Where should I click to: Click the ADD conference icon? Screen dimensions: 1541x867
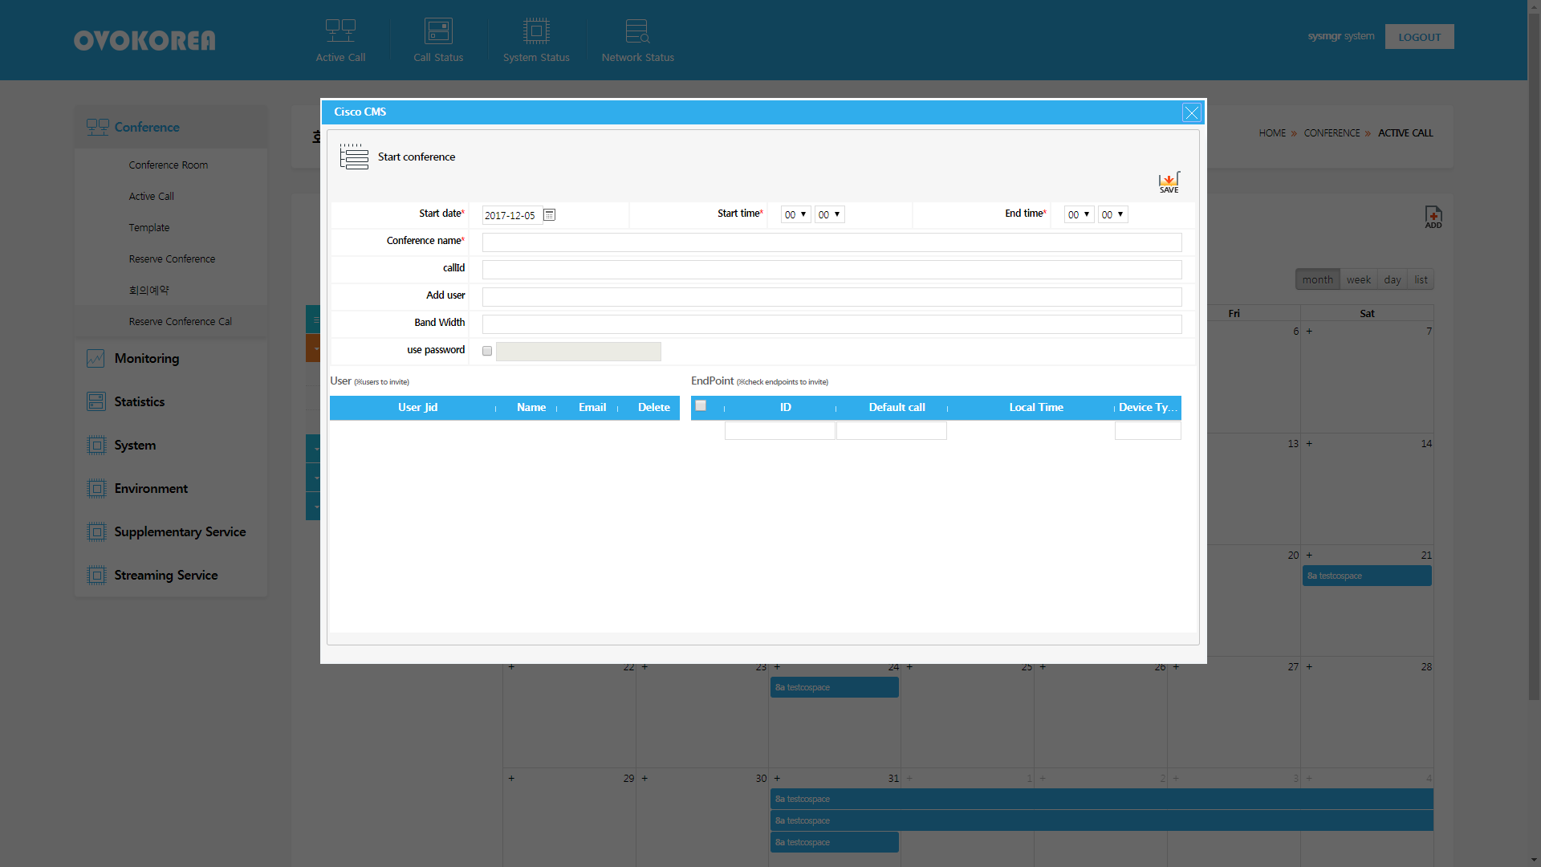(x=1433, y=217)
